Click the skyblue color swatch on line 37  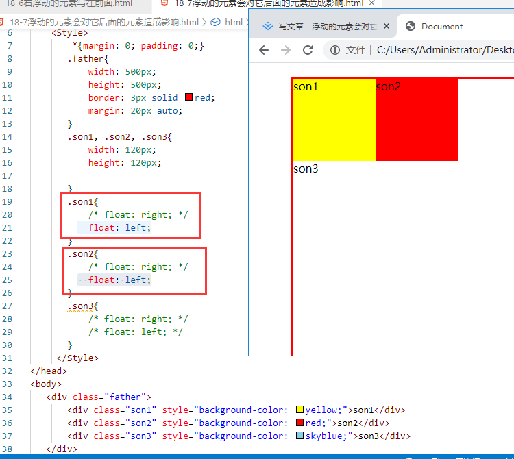(x=299, y=436)
